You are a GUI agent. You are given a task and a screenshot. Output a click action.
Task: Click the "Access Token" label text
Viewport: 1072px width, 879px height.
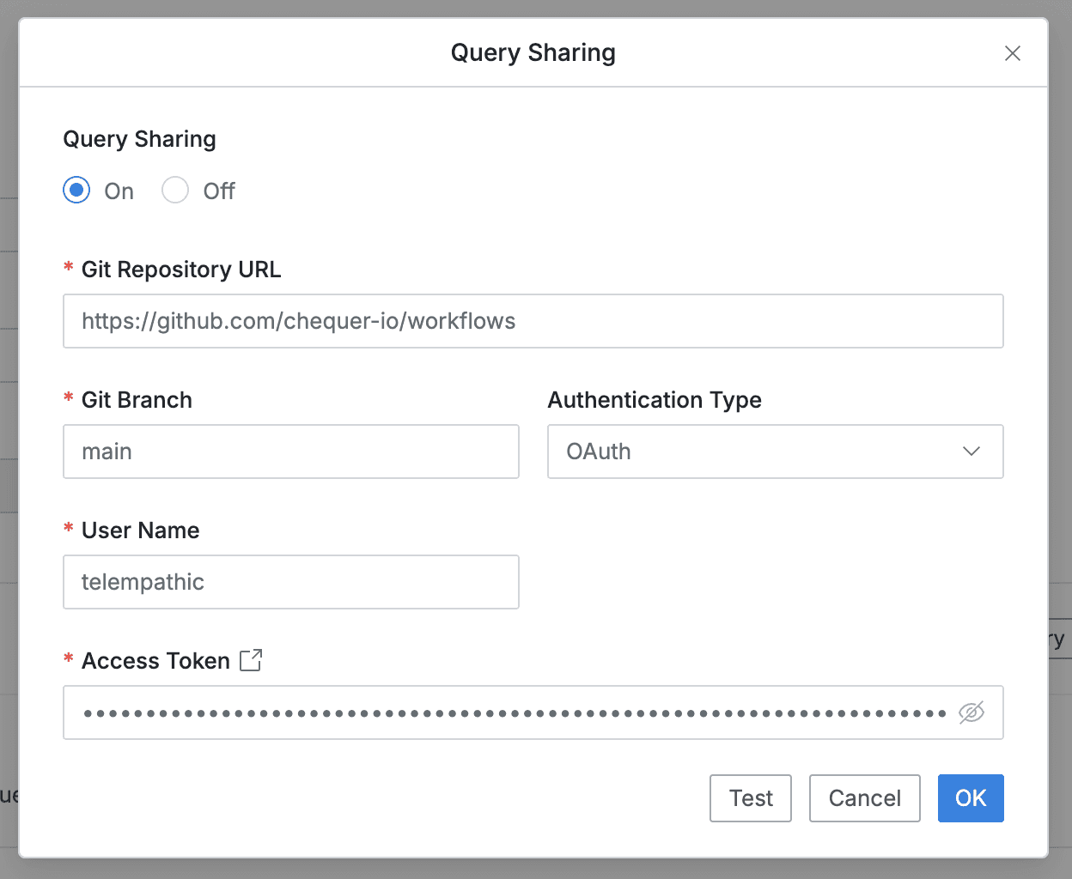(155, 661)
